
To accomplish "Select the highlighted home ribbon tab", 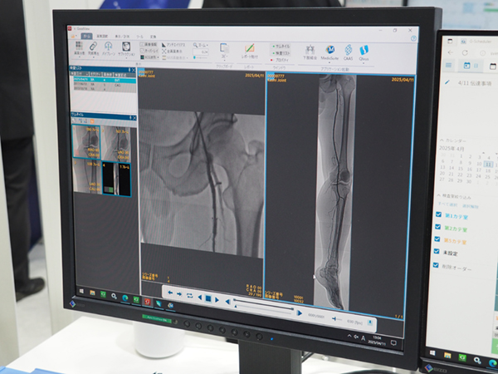I will [86, 37].
